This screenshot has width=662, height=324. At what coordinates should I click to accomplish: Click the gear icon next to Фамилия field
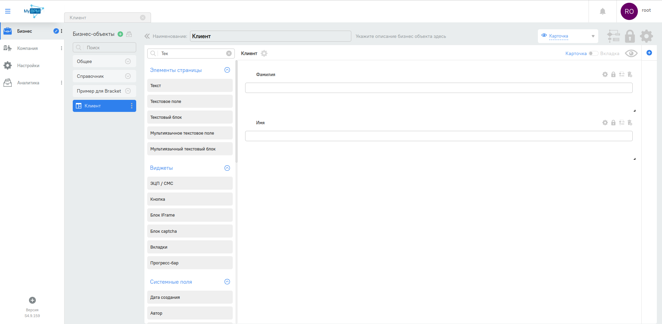click(x=605, y=74)
